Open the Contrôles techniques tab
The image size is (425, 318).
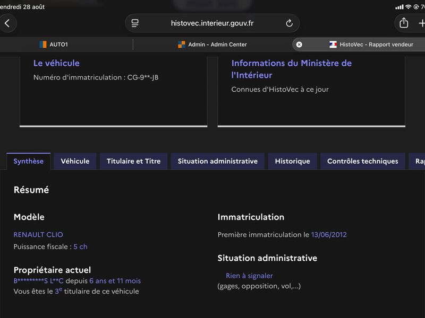[x=363, y=161]
